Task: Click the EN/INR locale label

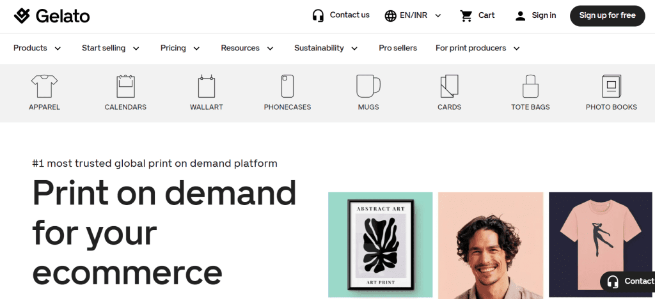Action: click(x=414, y=16)
